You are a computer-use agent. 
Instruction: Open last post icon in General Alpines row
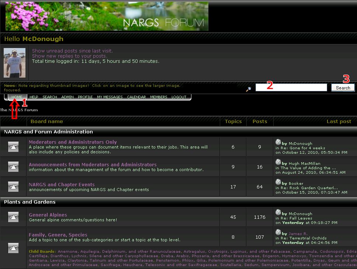pos(278,212)
